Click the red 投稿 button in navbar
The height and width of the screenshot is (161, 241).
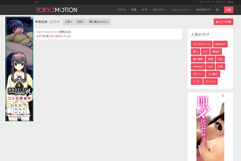pyautogui.click(x=229, y=10)
